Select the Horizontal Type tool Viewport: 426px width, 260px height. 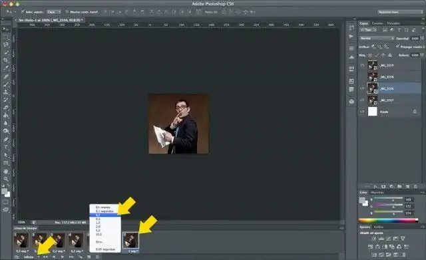[6, 147]
